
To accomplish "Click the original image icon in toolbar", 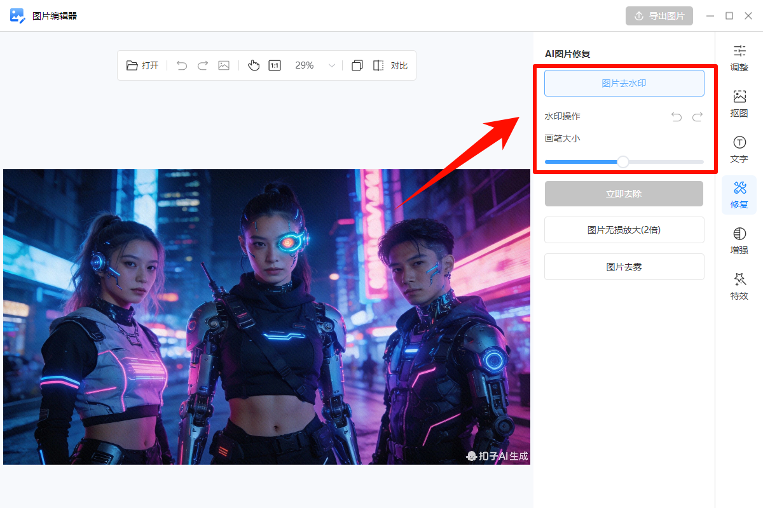I will (224, 65).
